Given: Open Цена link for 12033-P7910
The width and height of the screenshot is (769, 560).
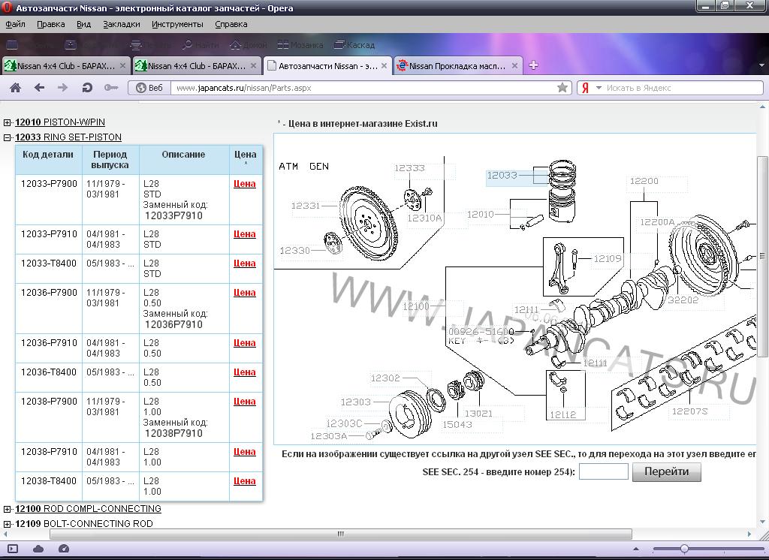Looking at the screenshot, I should pyautogui.click(x=245, y=234).
